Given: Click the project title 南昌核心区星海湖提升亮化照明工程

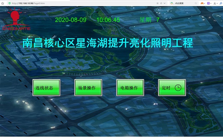Looking at the screenshot, I should [x=108, y=43].
